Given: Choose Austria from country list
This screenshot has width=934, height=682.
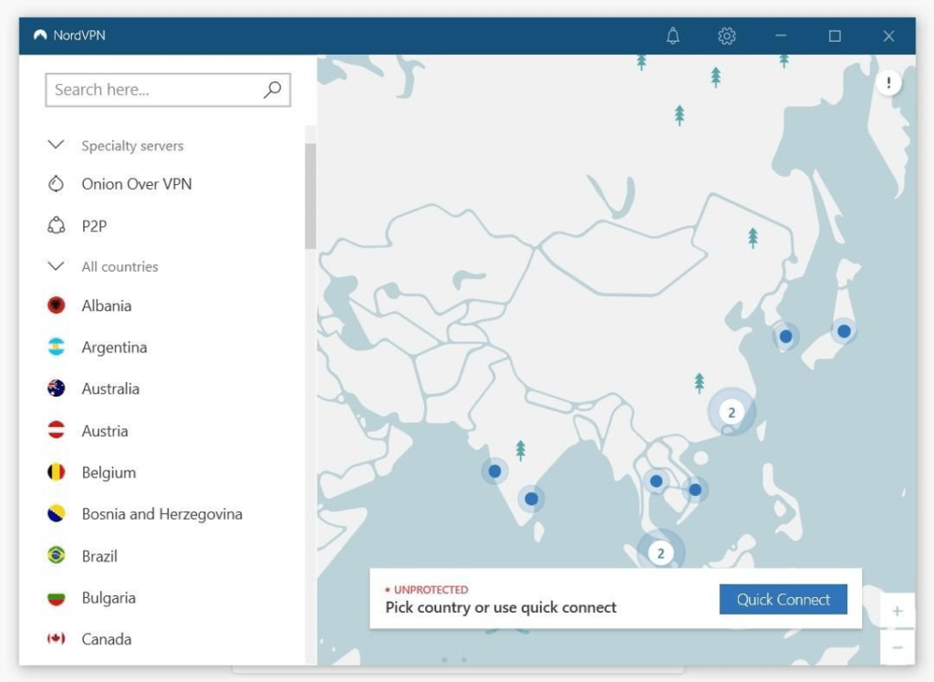Looking at the screenshot, I should tap(105, 430).
